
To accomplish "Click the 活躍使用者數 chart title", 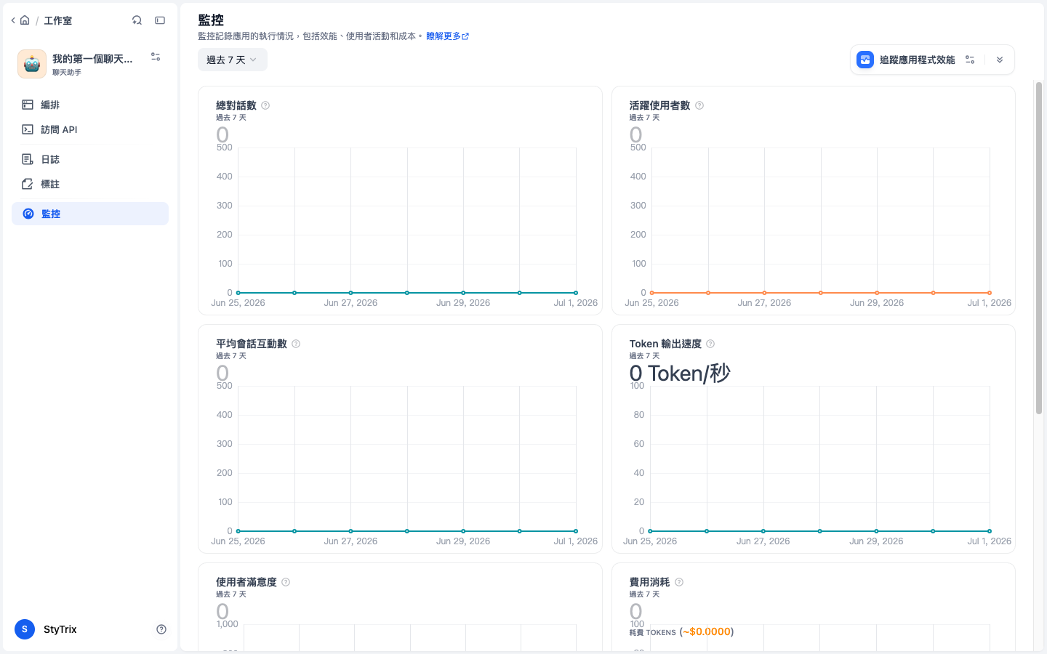I will (660, 105).
